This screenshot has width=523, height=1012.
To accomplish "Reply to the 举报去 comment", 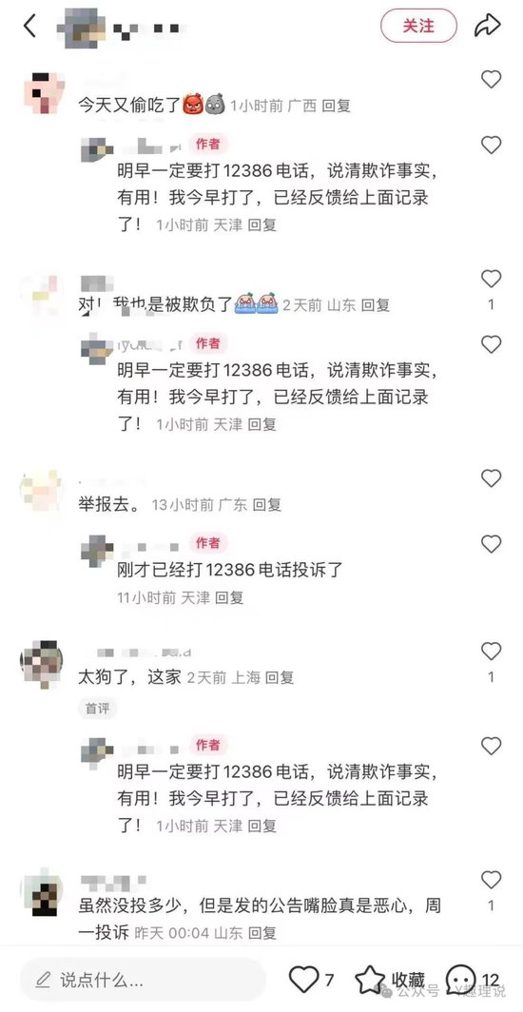I will tap(267, 505).
